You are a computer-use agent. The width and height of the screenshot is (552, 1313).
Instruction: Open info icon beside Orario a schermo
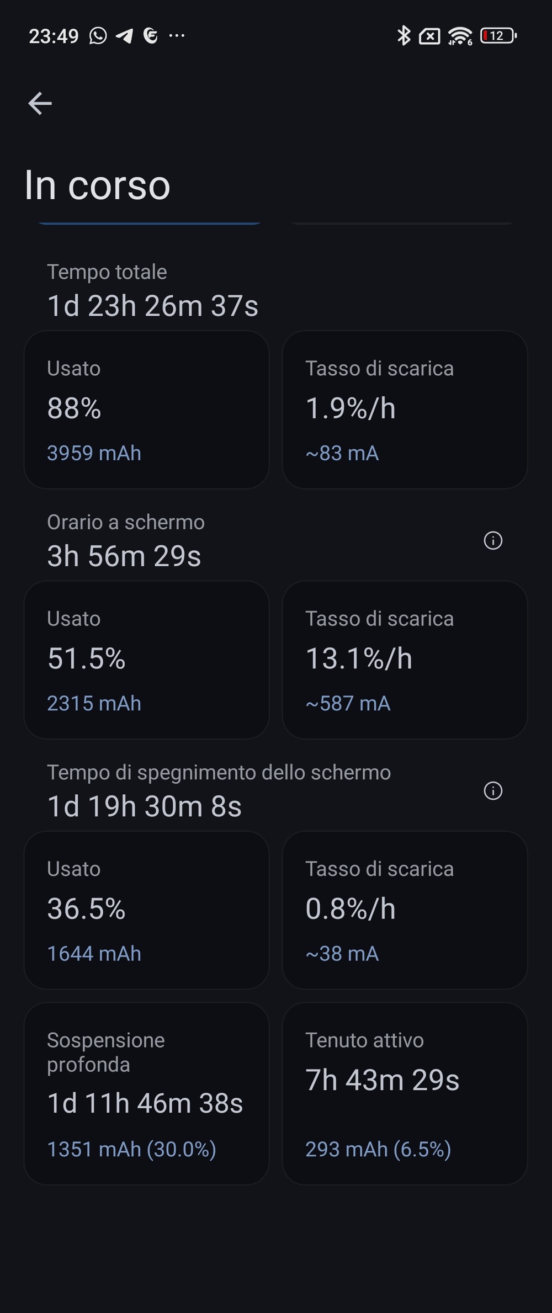[493, 540]
